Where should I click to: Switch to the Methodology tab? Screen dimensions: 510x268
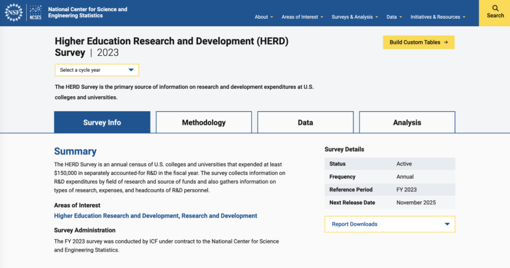click(x=204, y=123)
